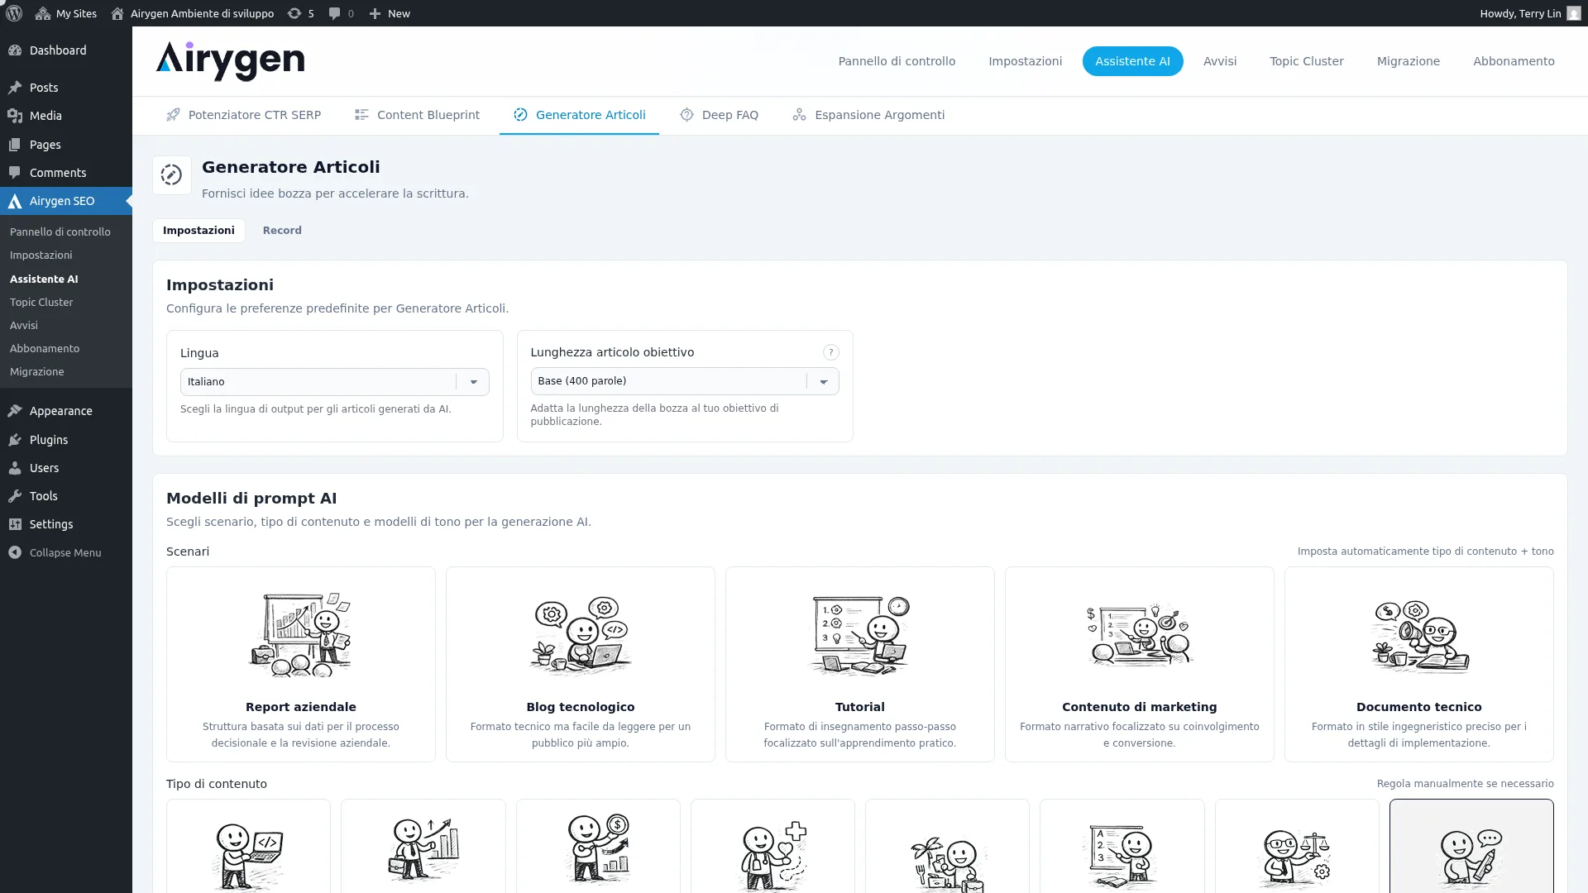
Task: Open Posts from the sidebar
Action: click(x=66, y=88)
